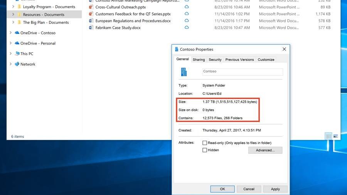Expand the Resources - Documents tree node
The height and width of the screenshot is (195, 347).
pos(13,15)
